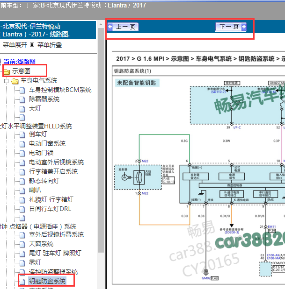The height and width of the screenshot is (289, 285).
Task: Open 车身控制模块BCM系统 diagram
Action: pos(60,90)
